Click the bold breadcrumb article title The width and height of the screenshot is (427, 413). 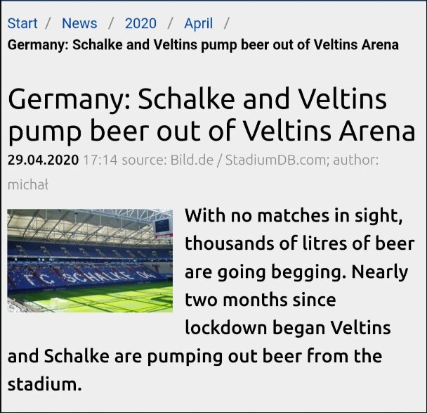(x=203, y=45)
